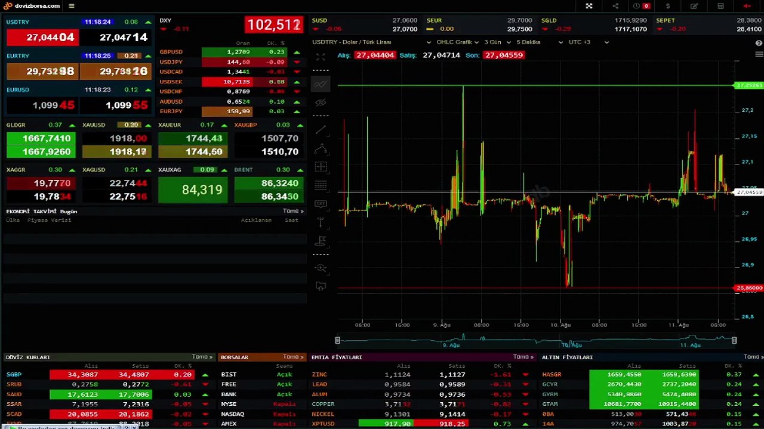Select the ABC pattern drawing tool

pyautogui.click(x=321, y=148)
